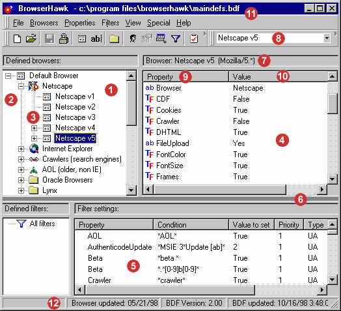Select the AuthenticodeUpdate filter row

pyautogui.click(x=201, y=247)
